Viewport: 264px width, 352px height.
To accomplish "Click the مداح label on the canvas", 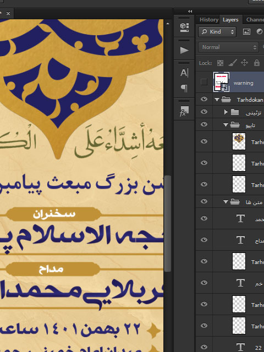I will coord(51,269).
